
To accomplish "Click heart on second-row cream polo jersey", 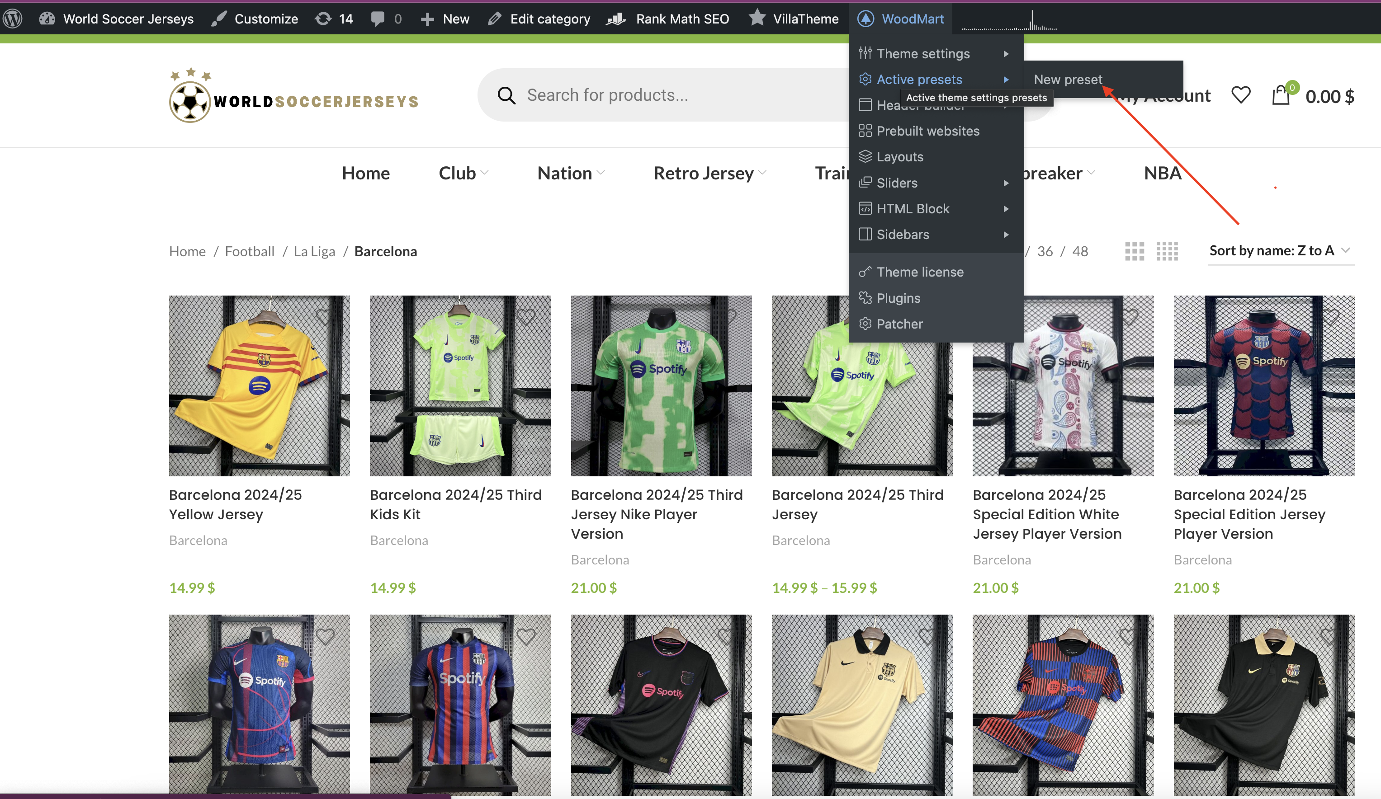I will [928, 636].
